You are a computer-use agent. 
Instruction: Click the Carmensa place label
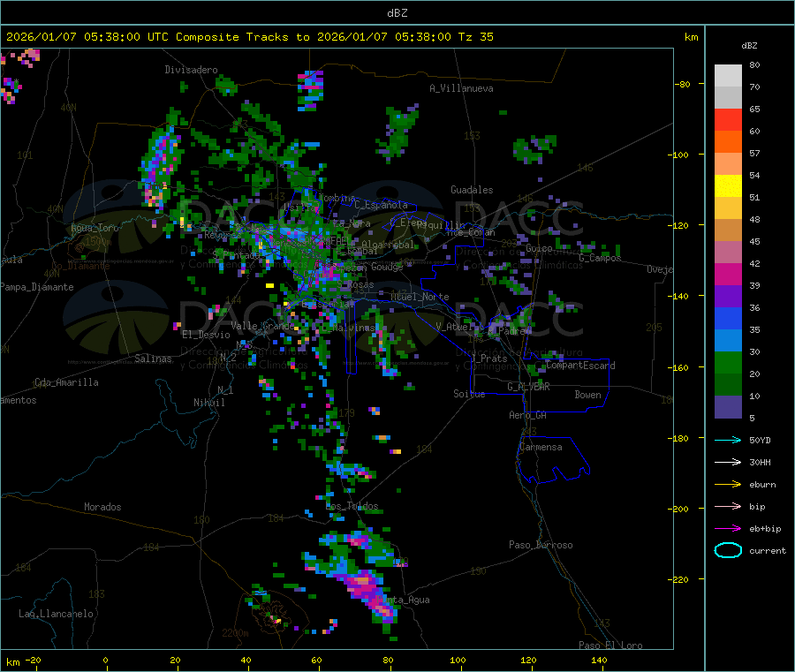pos(541,447)
